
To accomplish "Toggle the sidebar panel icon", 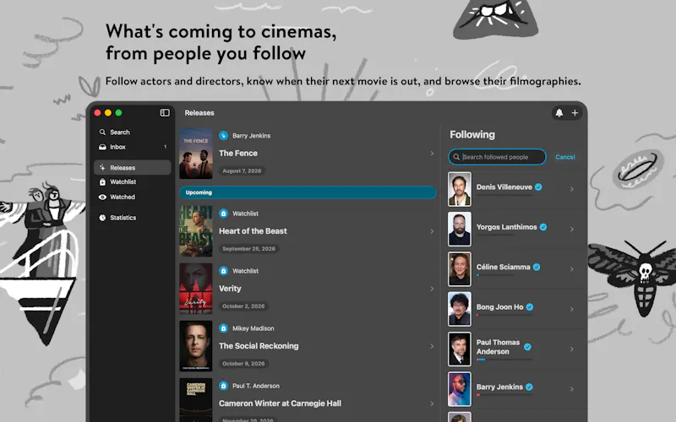I will tap(165, 112).
